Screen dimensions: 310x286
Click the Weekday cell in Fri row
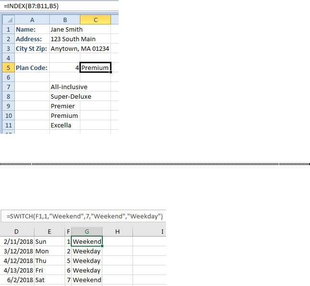click(87, 270)
